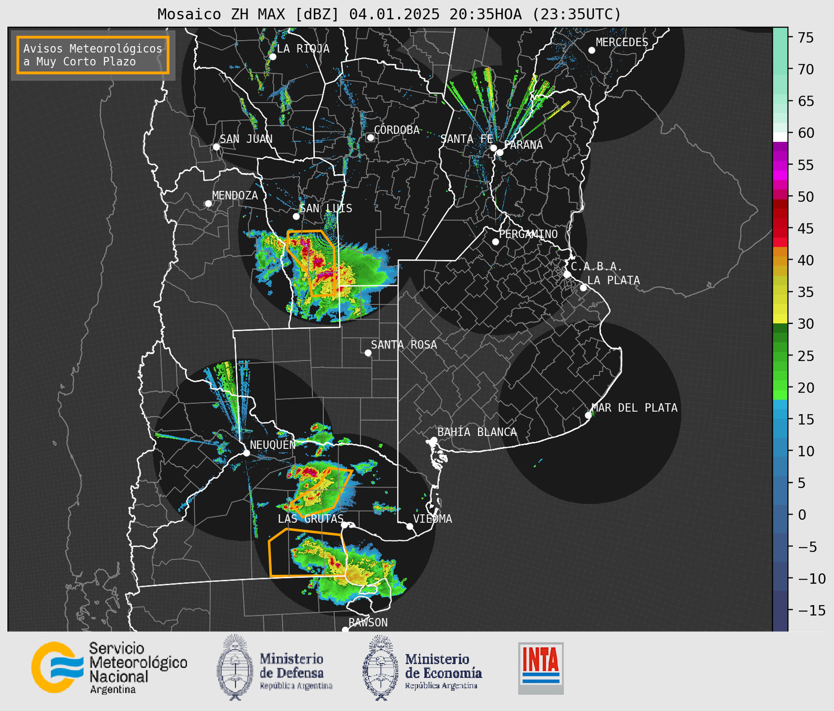The height and width of the screenshot is (711, 834).
Task: Click the −15 label on the dBZ scale
Action: click(811, 611)
